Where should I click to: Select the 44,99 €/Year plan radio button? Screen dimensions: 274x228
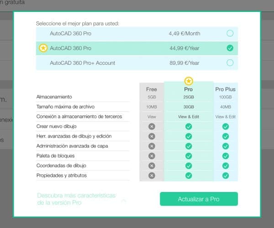pos(230,48)
